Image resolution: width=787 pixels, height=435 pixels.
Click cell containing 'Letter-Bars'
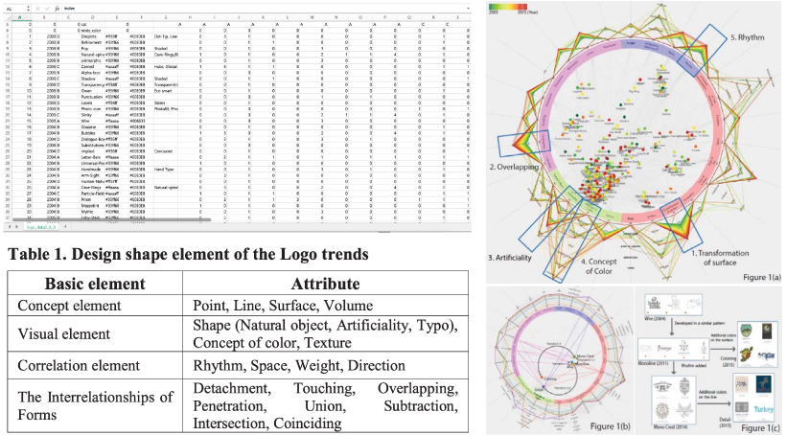pos(91,157)
